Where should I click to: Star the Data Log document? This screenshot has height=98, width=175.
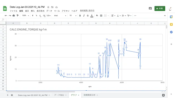click(48, 7)
